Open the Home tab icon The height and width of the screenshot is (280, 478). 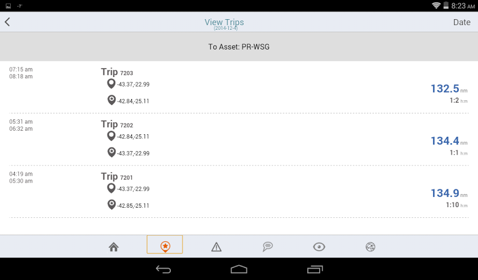coord(114,247)
